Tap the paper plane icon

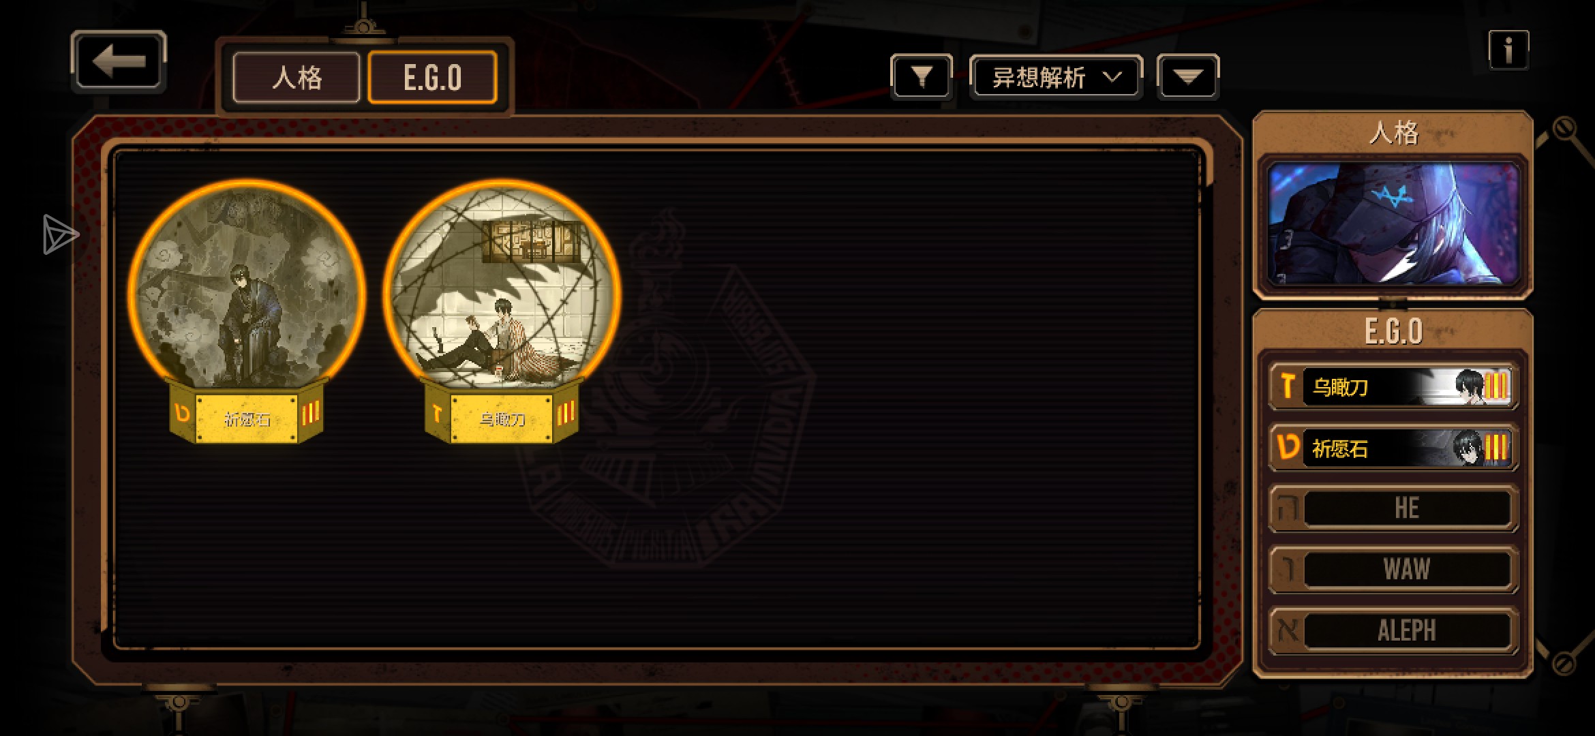tap(60, 234)
